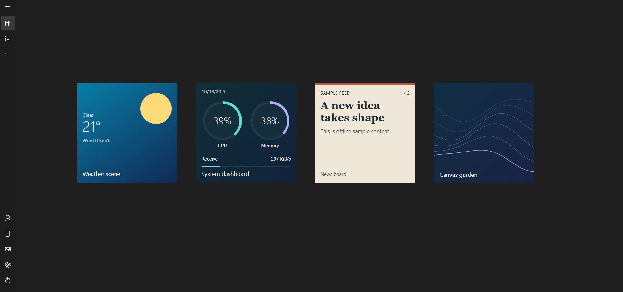Click the 'Wind 8 km/h' text
The width and height of the screenshot is (623, 292).
tap(96, 140)
